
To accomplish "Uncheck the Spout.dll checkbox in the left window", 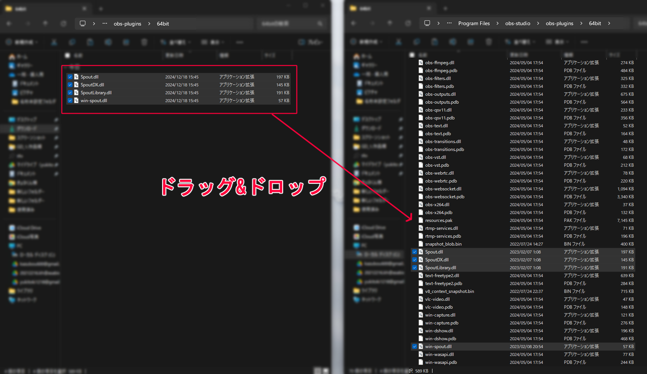I will point(70,77).
